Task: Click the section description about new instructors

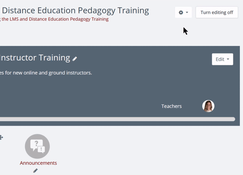Action: point(46,73)
